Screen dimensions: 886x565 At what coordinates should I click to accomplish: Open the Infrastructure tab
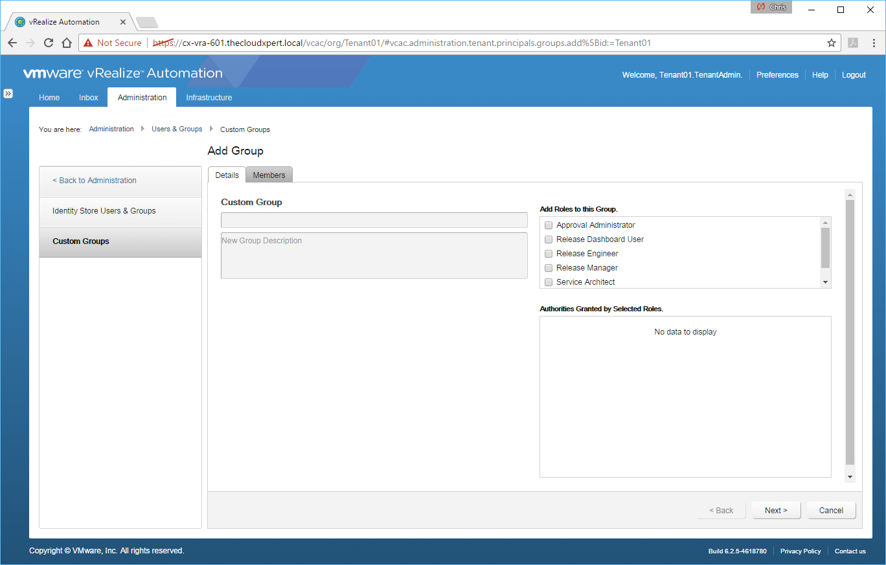pyautogui.click(x=209, y=98)
